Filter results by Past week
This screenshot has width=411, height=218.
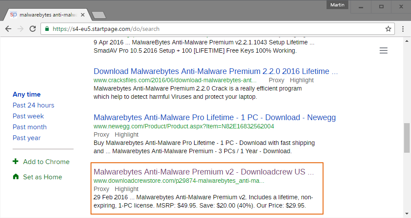tap(28, 116)
